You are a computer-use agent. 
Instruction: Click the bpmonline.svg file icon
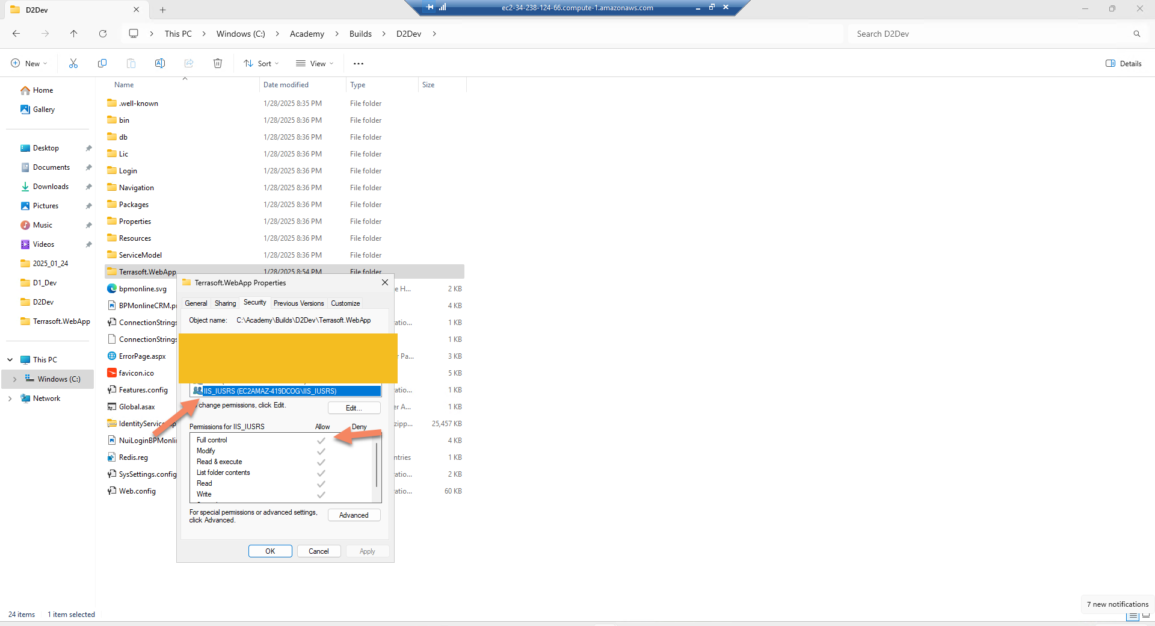112,288
